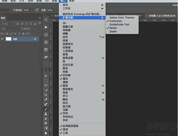Click lock transparent pixels checkerboard icon
The width and height of the screenshot is (178, 136).
point(7,34)
